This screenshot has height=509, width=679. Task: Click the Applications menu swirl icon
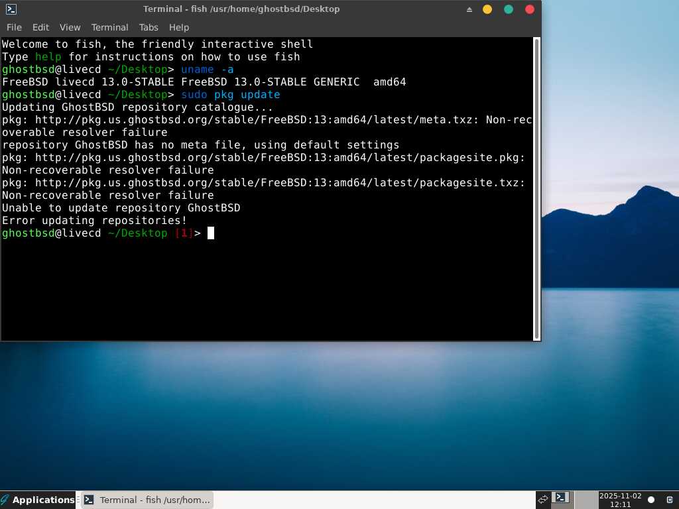click(5, 500)
